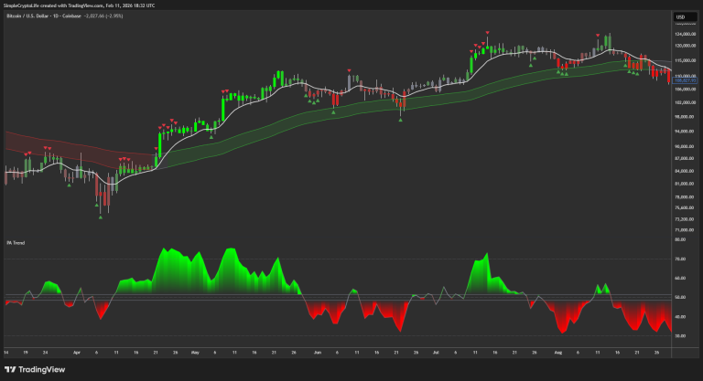This screenshot has height=381, width=703.
Task: Click the Aug label on the time axis
Action: point(557,351)
